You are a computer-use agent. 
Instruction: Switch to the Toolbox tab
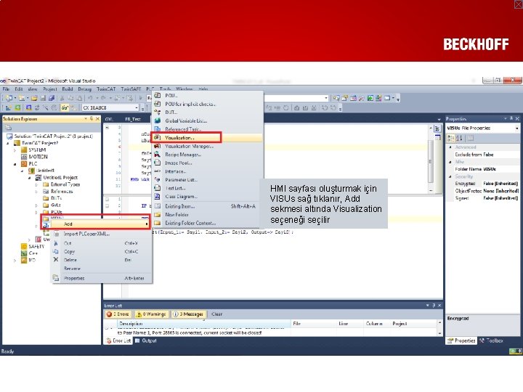pos(491,340)
